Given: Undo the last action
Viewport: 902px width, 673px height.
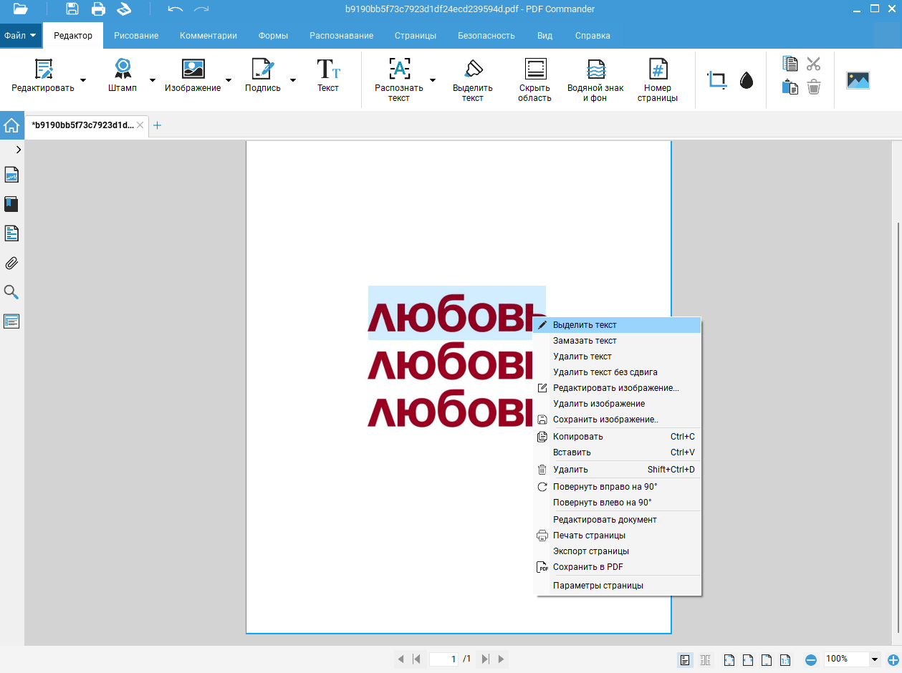Looking at the screenshot, I should [176, 9].
